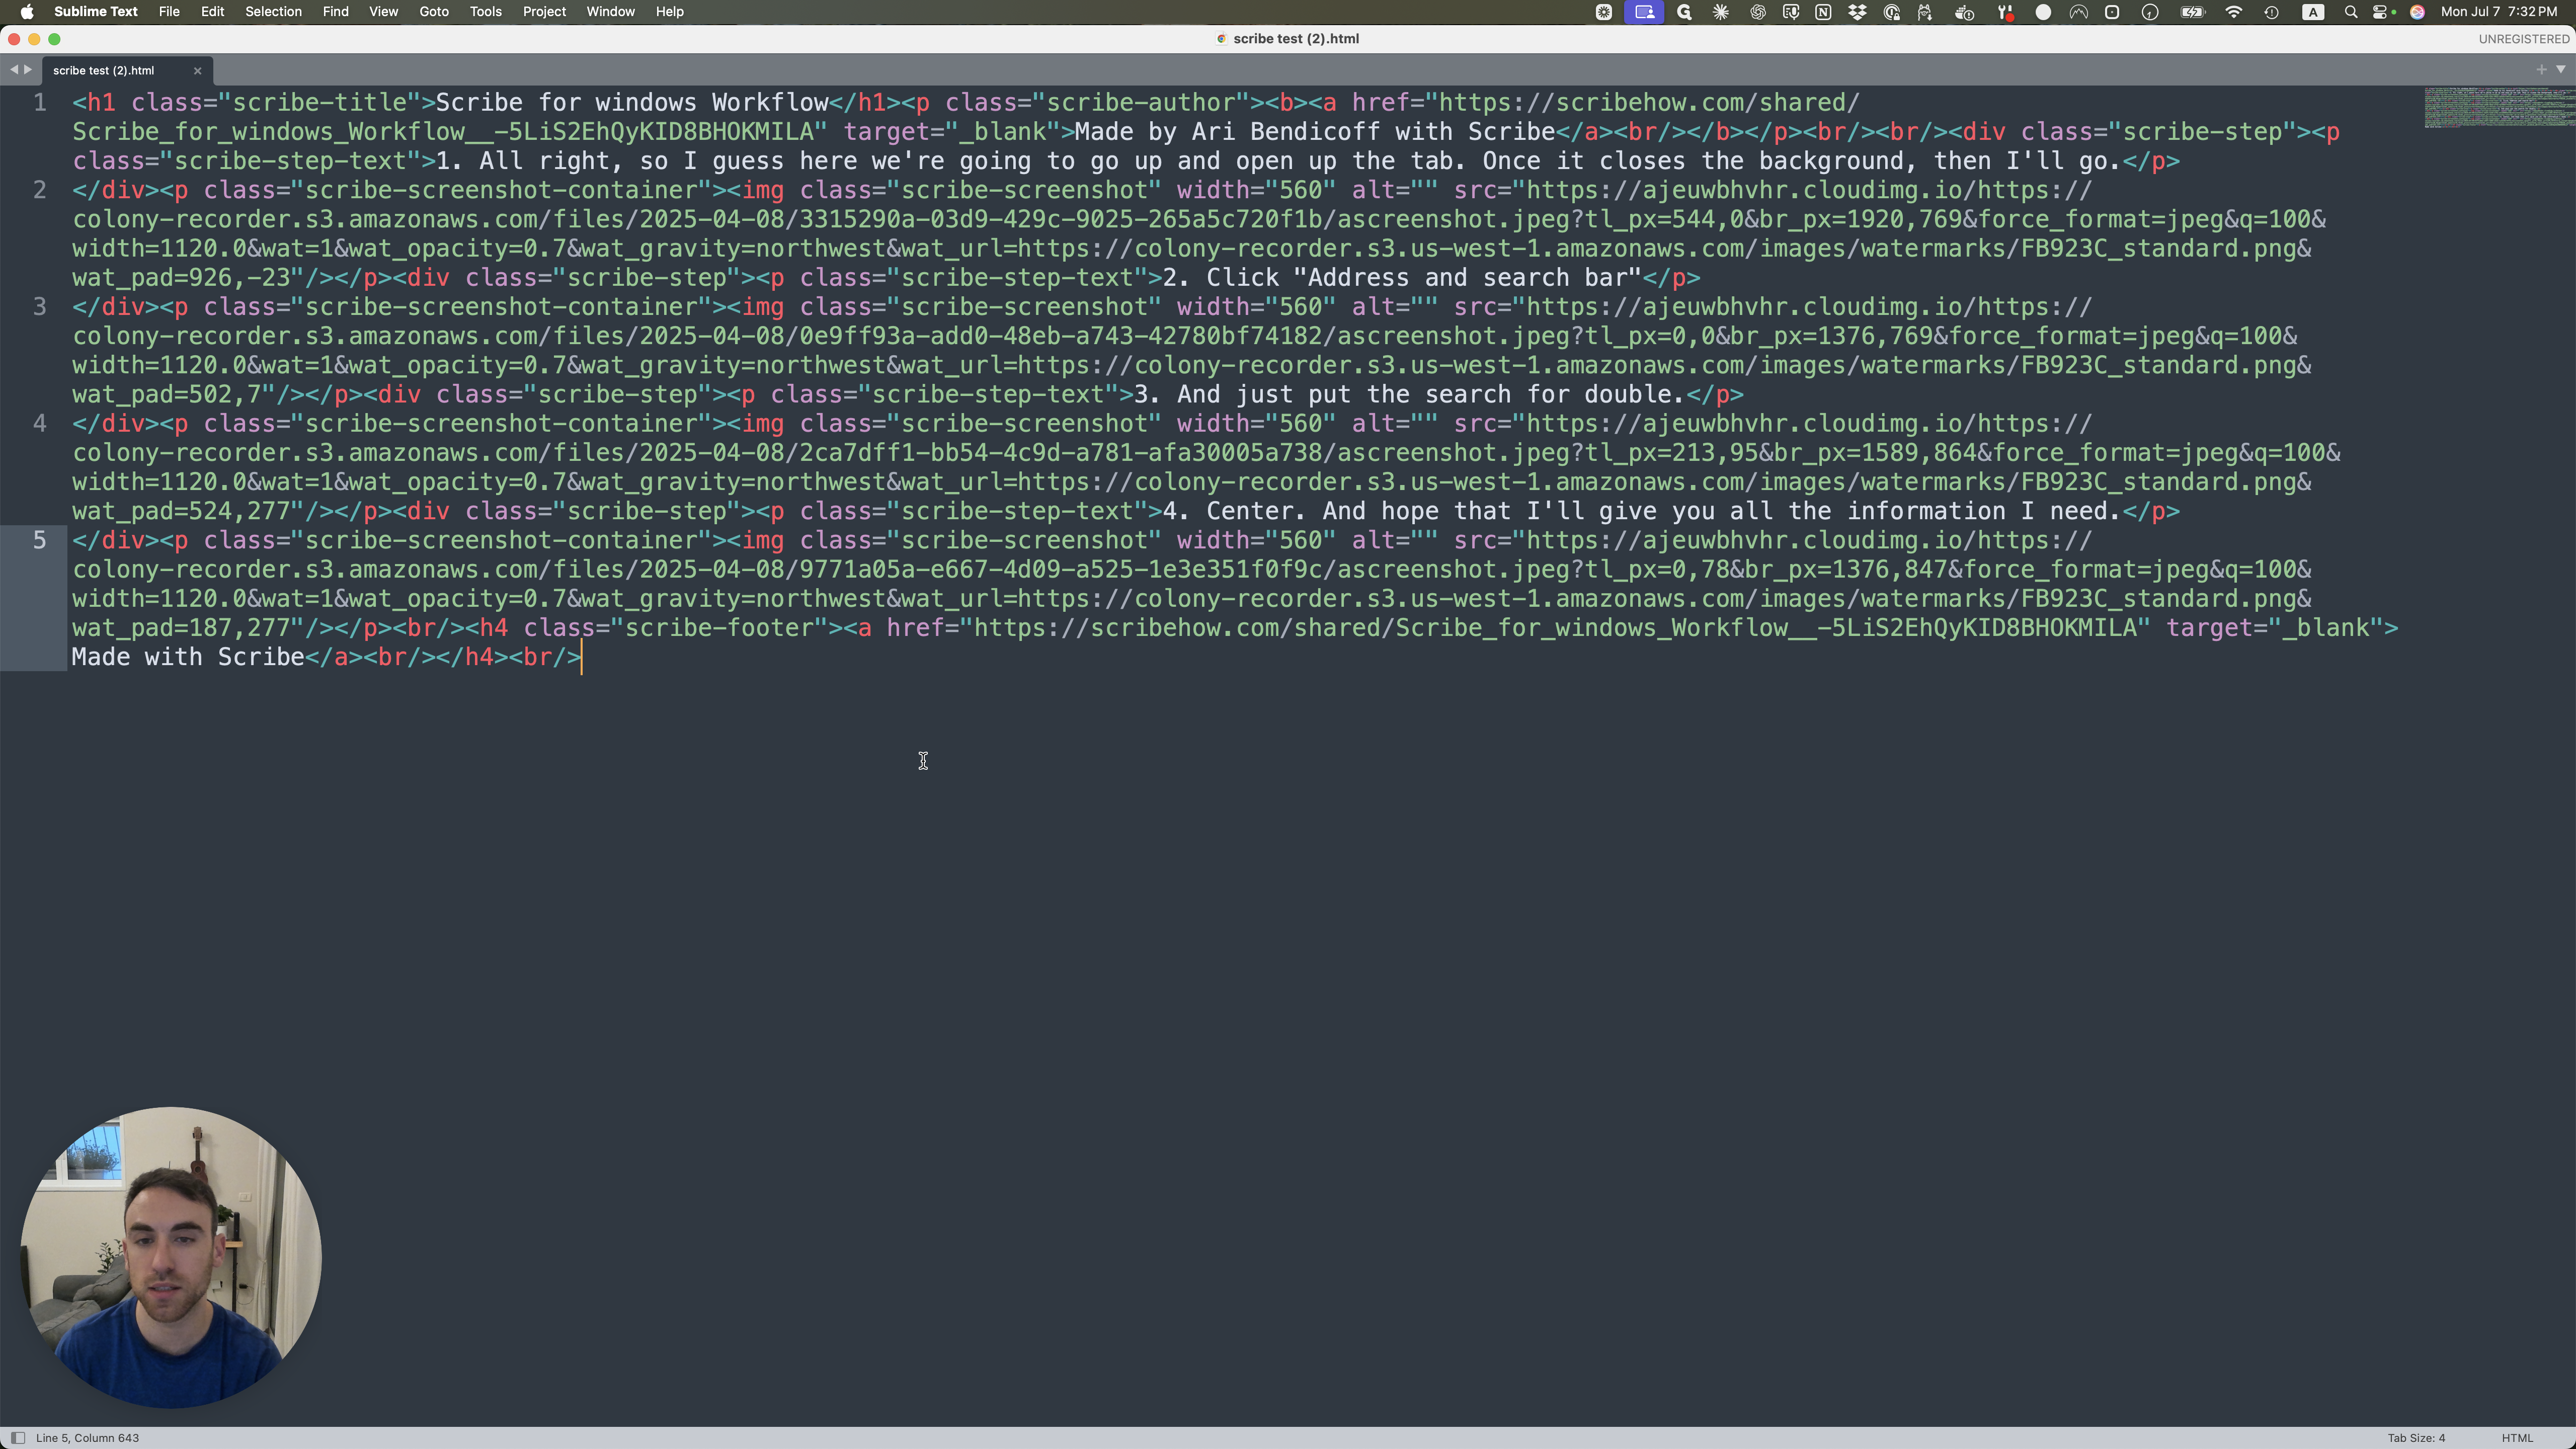This screenshot has height=1449, width=2576.
Task: Open the Sublime Text application menu
Action: 96,12
